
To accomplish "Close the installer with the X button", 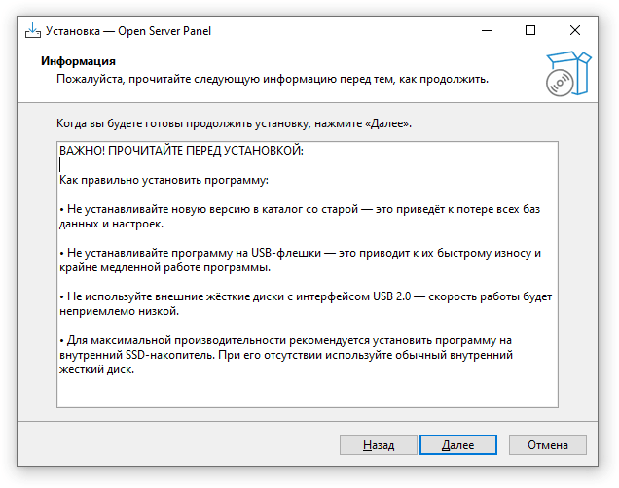I will [575, 31].
